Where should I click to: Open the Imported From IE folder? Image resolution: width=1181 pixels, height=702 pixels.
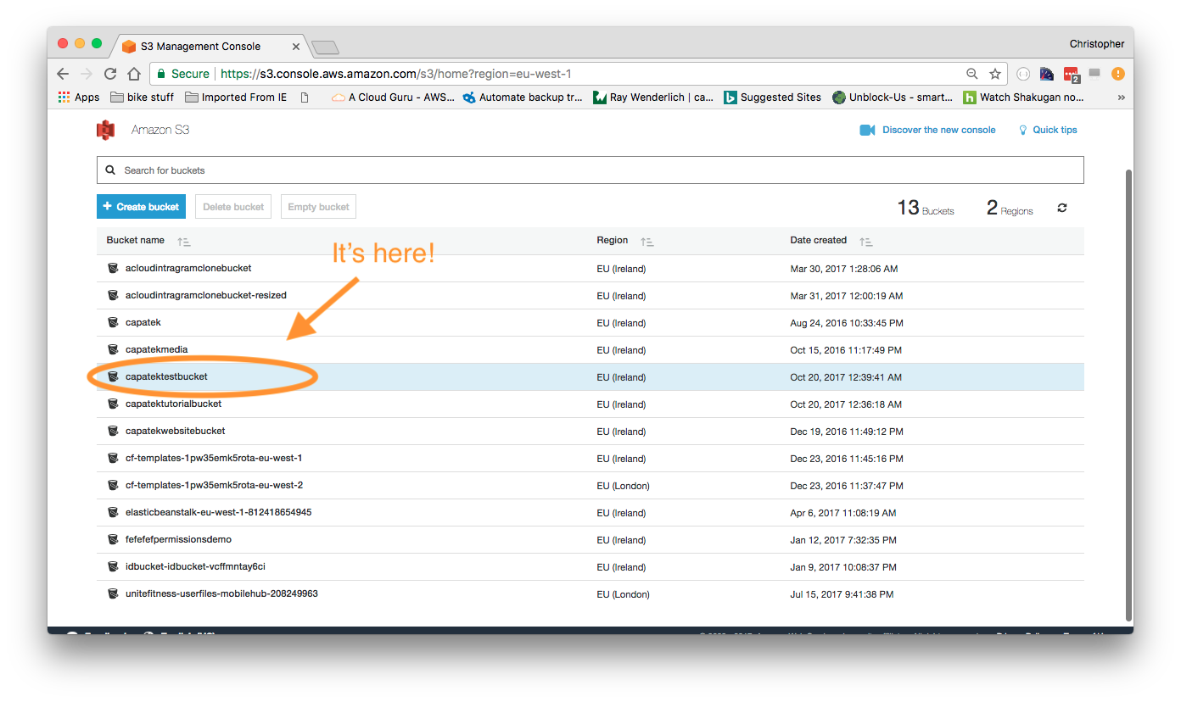click(x=236, y=97)
